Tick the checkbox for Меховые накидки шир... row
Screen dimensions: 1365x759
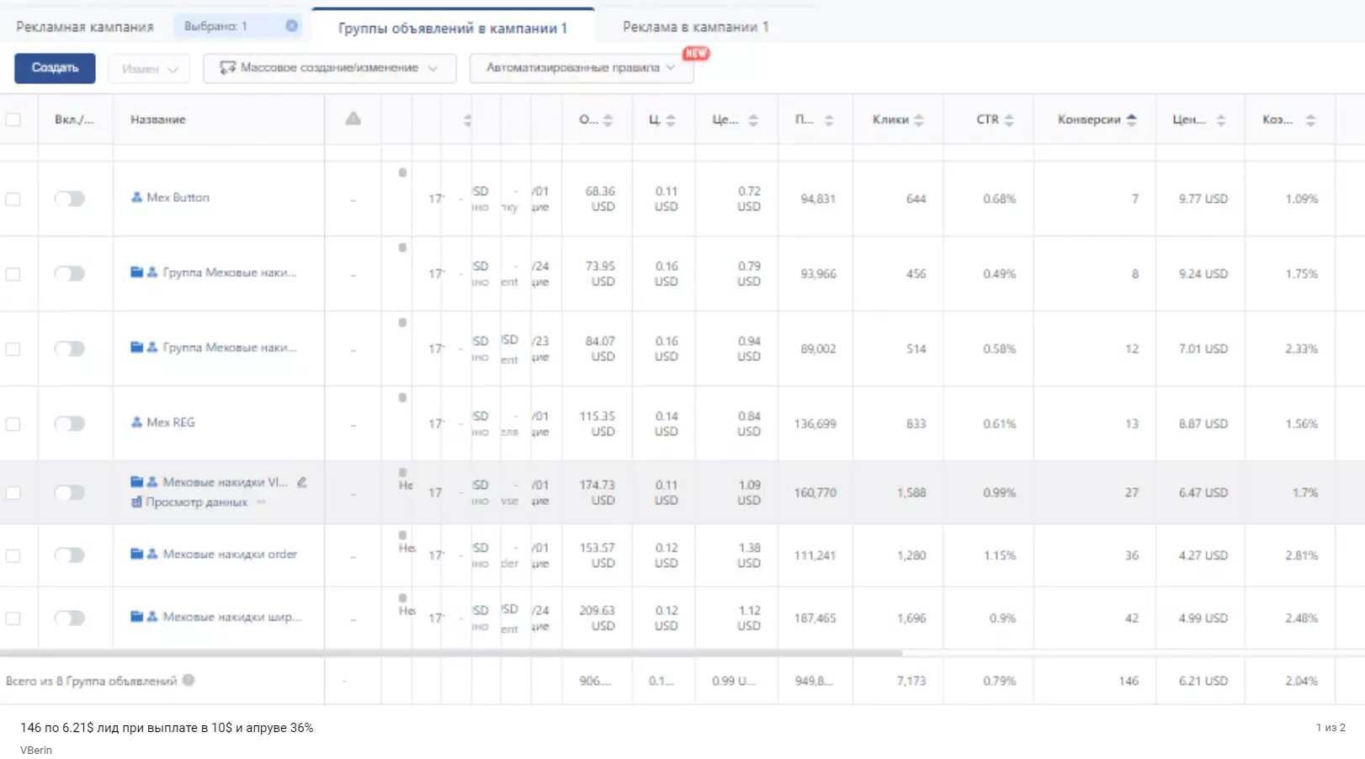pos(13,618)
